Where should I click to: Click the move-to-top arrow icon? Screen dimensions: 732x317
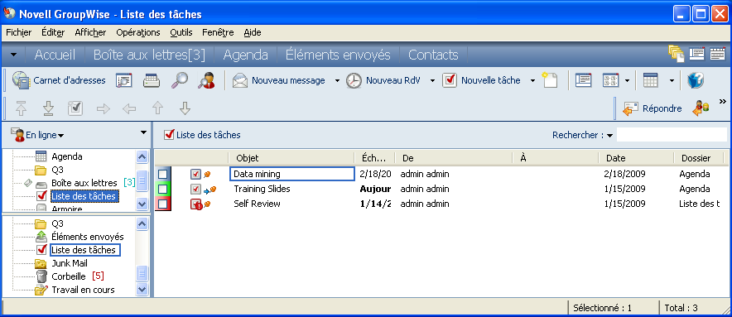22,108
